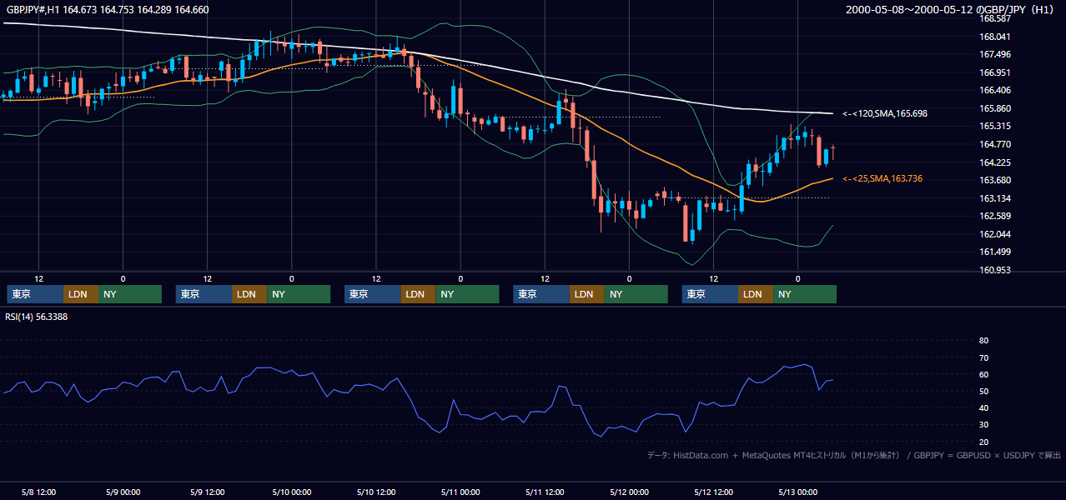Click price axis value 161.499
The image size is (1066, 500).
tap(994, 252)
